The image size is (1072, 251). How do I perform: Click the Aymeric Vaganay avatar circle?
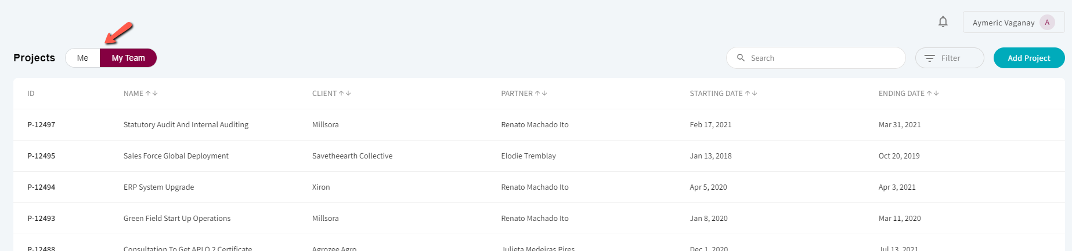tap(1047, 23)
